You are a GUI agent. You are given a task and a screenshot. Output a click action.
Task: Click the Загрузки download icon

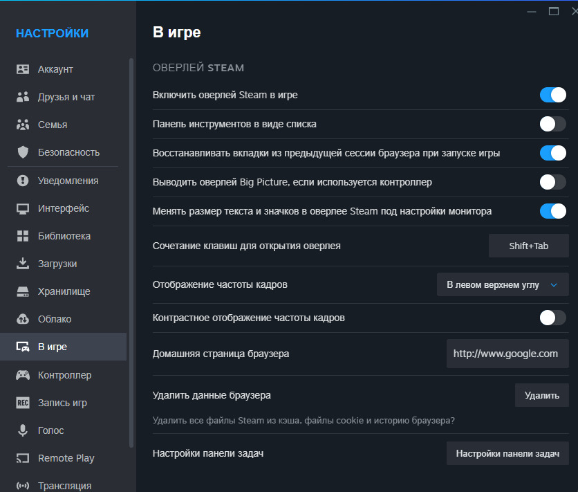click(x=23, y=264)
